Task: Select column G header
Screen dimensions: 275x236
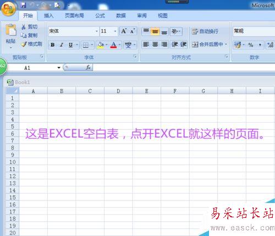Action: 204,91
